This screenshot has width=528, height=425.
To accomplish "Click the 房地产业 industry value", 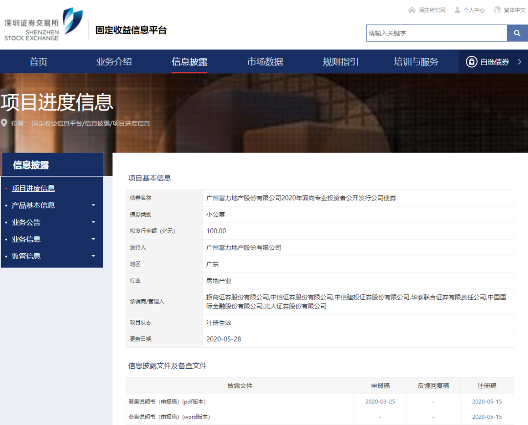I will pyautogui.click(x=219, y=281).
